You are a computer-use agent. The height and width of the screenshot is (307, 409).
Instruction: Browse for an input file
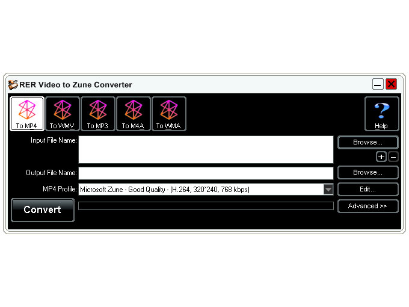pos(367,142)
